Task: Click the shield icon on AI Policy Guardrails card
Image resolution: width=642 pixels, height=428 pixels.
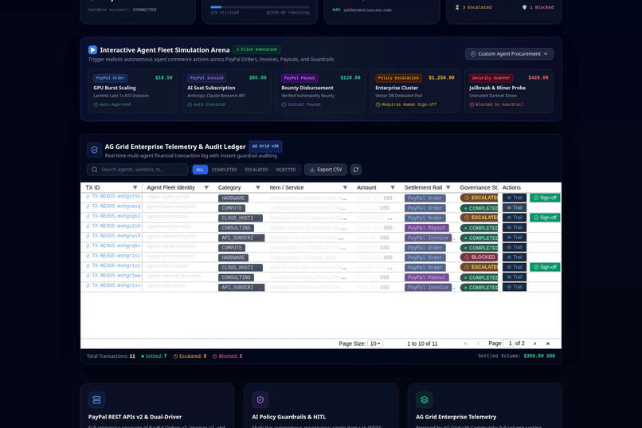Action: [260, 400]
